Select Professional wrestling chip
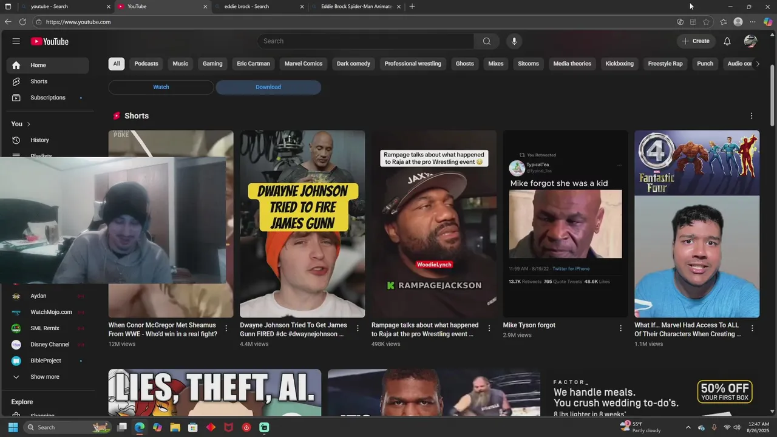 coord(413,64)
